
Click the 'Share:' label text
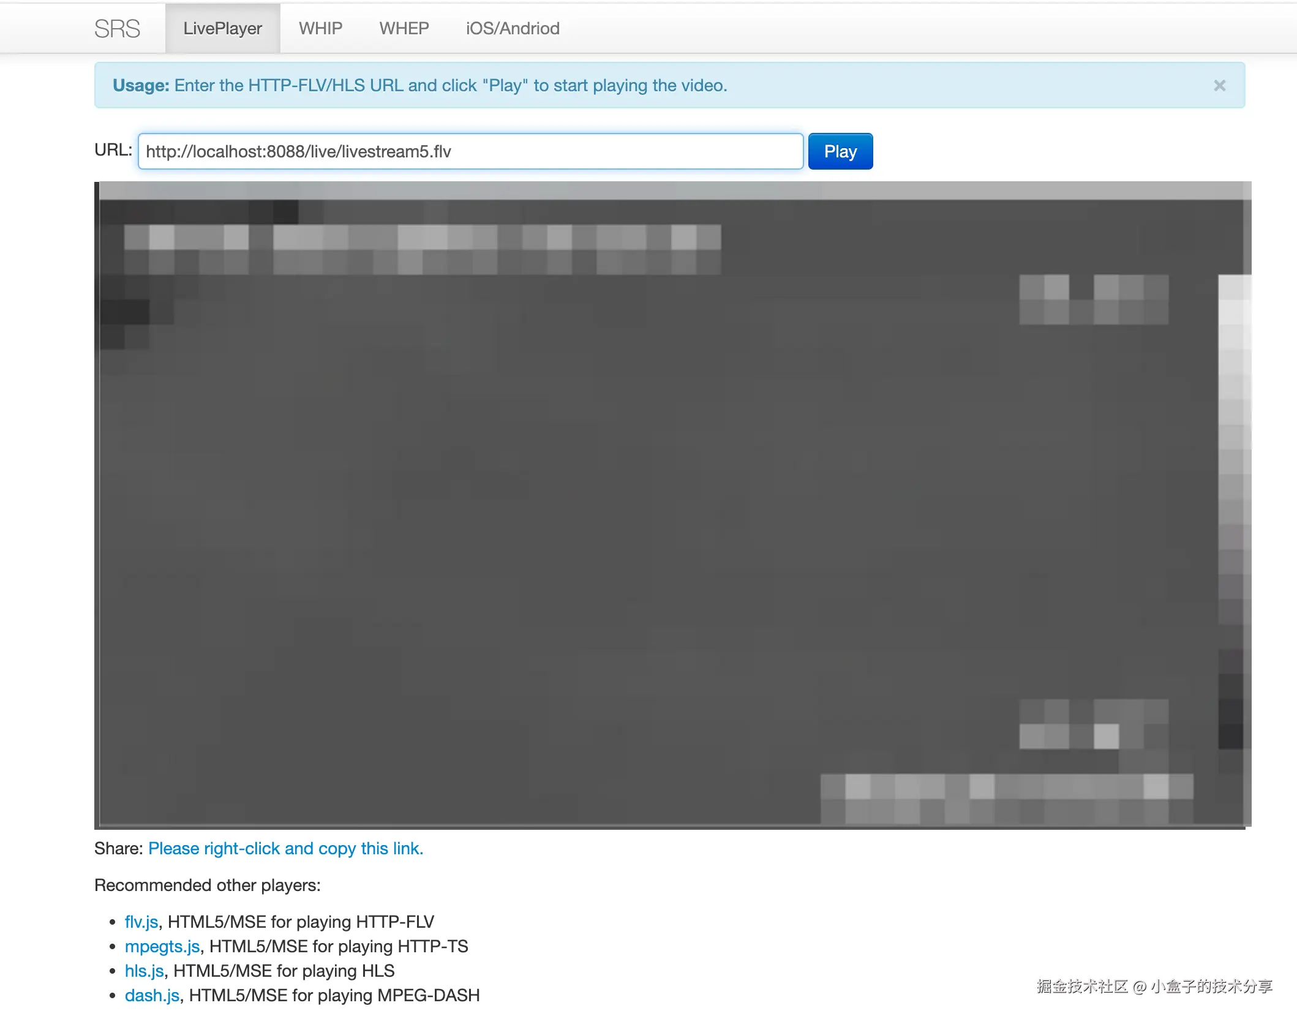[118, 848]
